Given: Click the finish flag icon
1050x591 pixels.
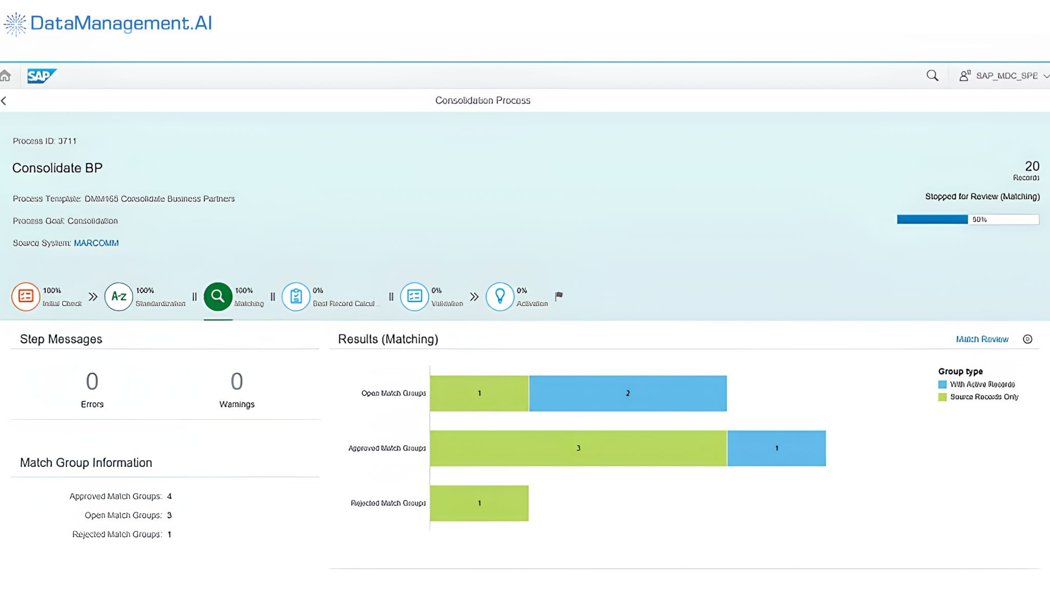Looking at the screenshot, I should coord(559,296).
